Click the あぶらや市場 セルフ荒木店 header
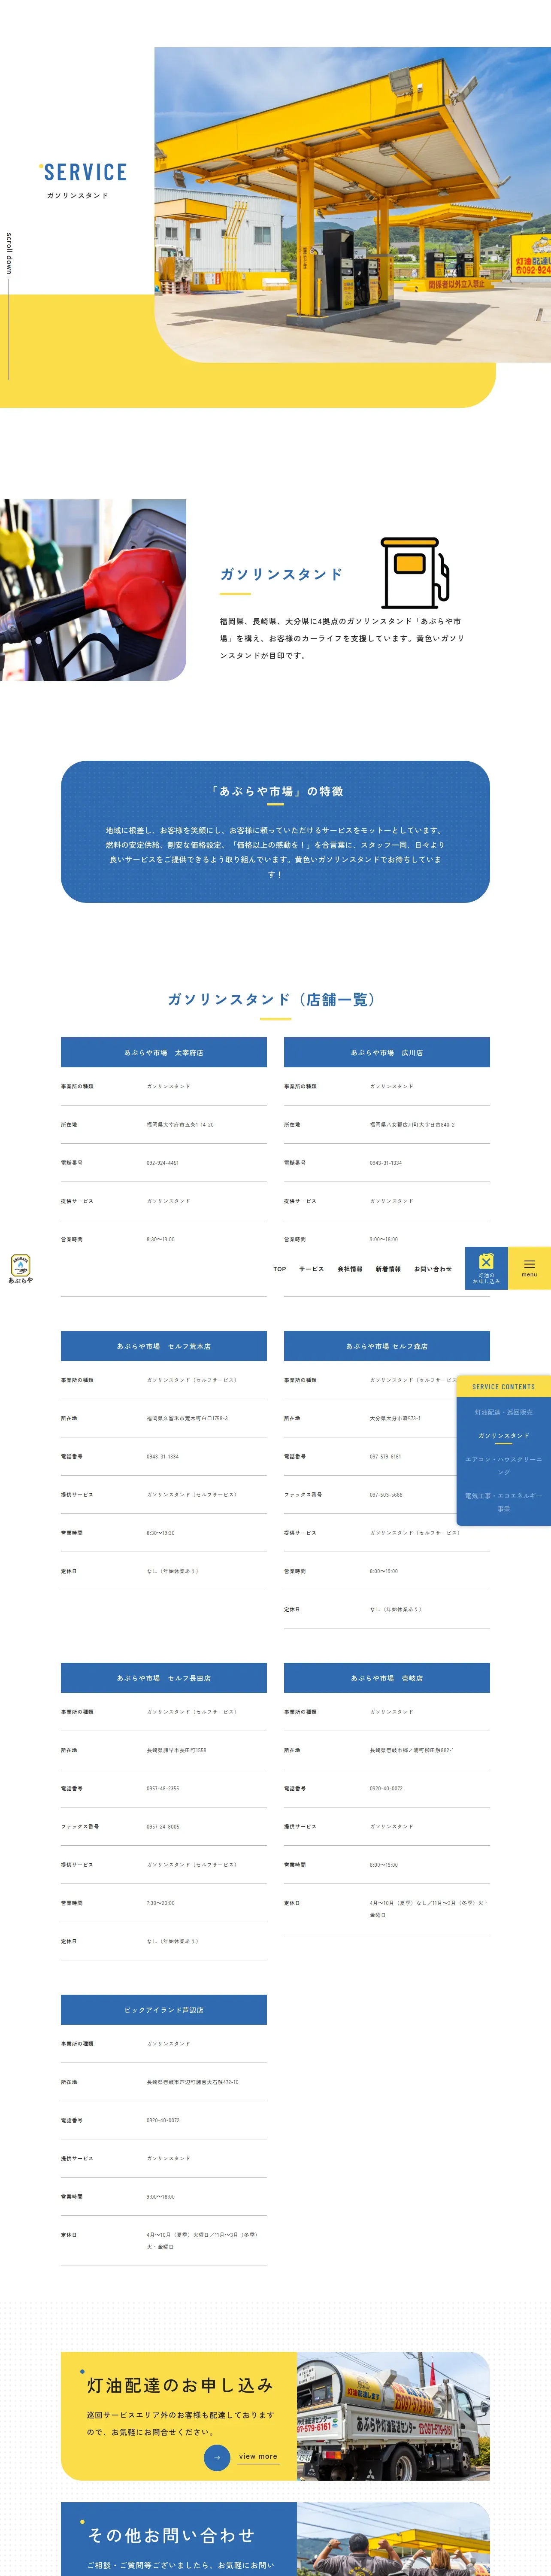Viewport: 551px width, 2576px height. pyautogui.click(x=164, y=1346)
